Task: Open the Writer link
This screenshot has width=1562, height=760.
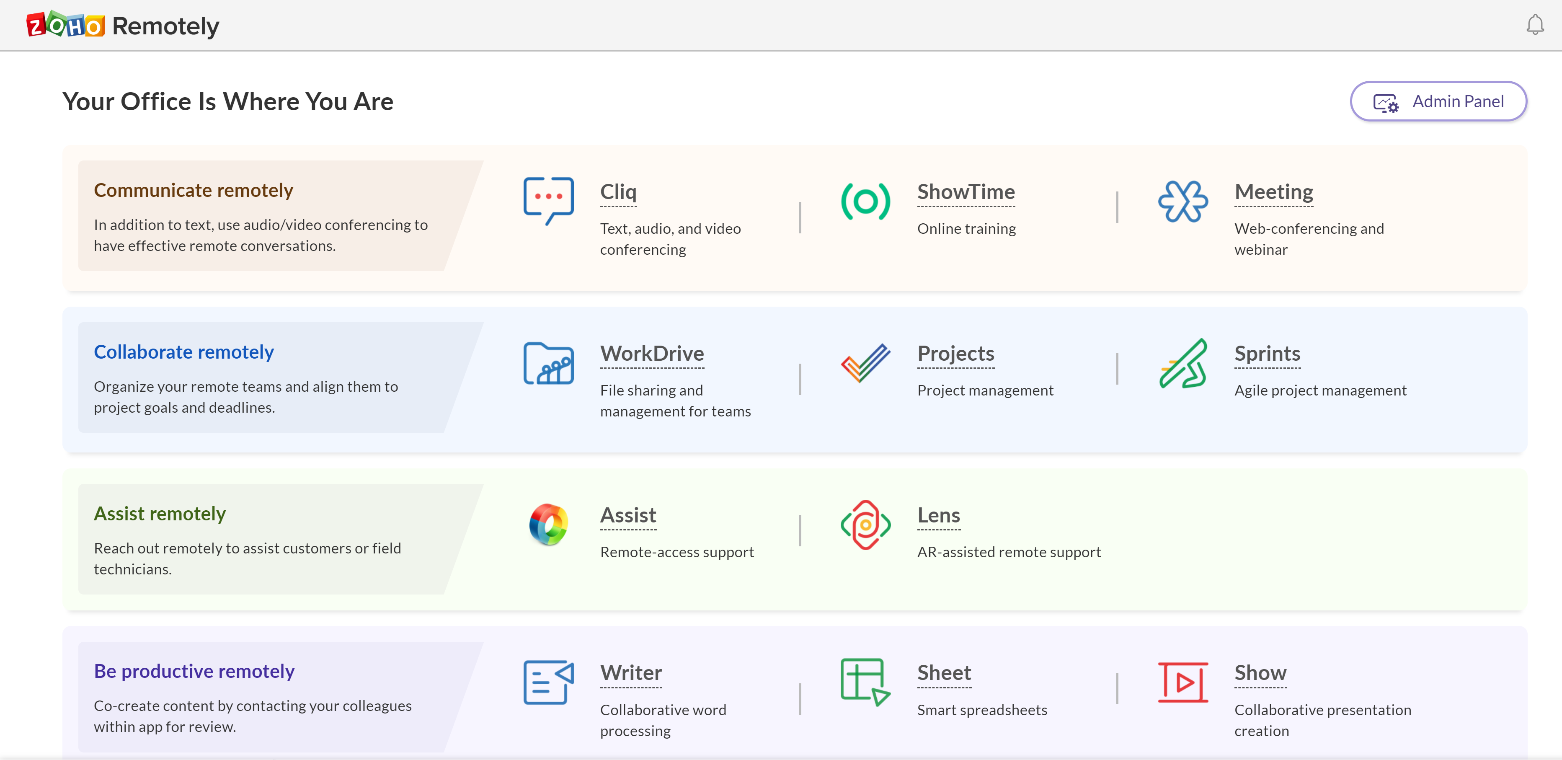Action: pyautogui.click(x=630, y=673)
